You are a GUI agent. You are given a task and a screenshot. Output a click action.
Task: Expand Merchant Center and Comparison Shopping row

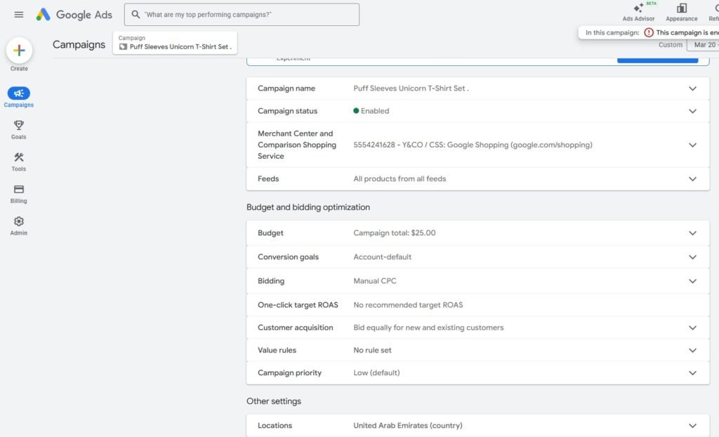[477, 145]
